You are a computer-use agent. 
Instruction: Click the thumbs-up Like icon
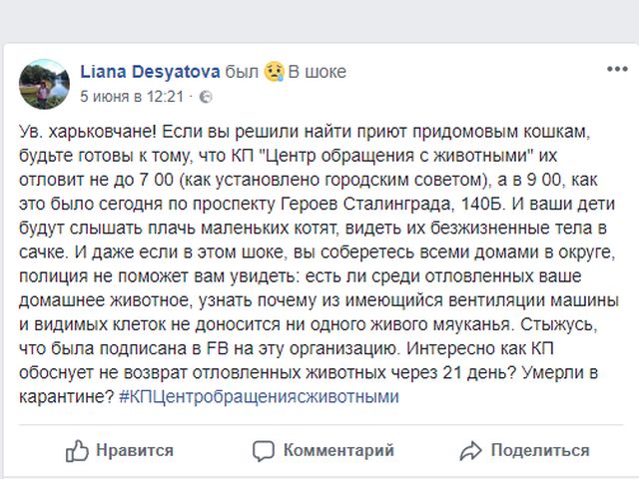click(78, 451)
